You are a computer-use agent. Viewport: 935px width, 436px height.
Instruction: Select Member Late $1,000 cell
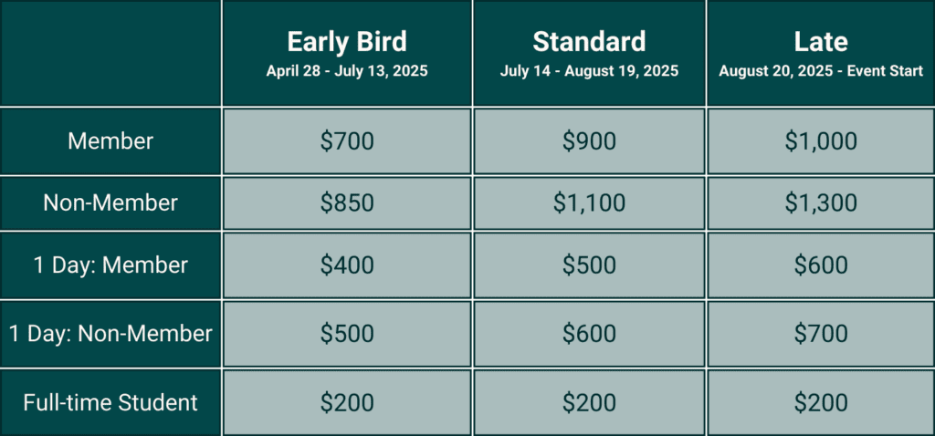(x=821, y=141)
